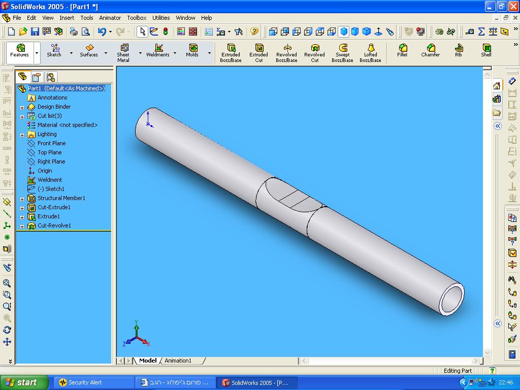Open the Weldments toolbar dropdown arrow

pyautogui.click(x=175, y=53)
